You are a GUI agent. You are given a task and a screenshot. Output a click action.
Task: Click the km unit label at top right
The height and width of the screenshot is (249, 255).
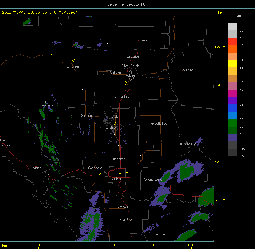(220, 12)
